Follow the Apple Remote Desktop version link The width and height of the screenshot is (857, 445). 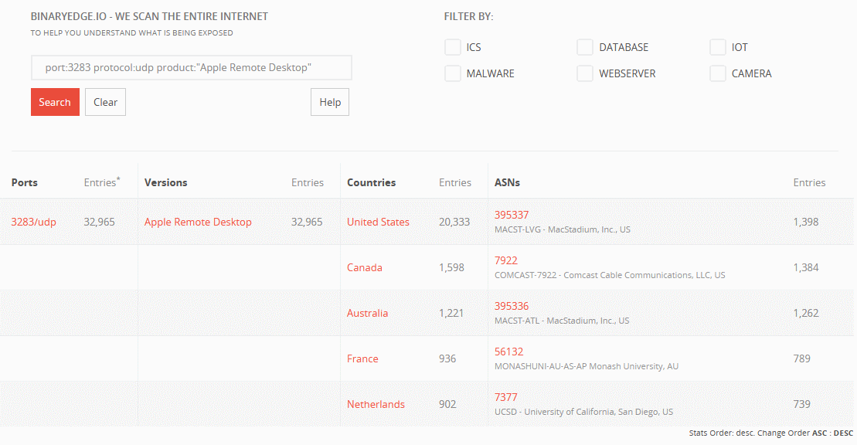198,222
